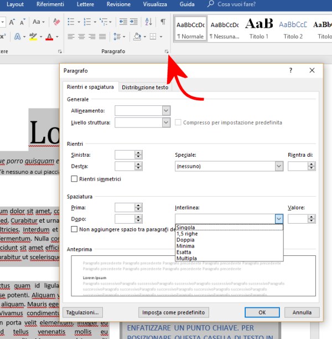Switch to Distribuzione testo tab

[x=145, y=88]
